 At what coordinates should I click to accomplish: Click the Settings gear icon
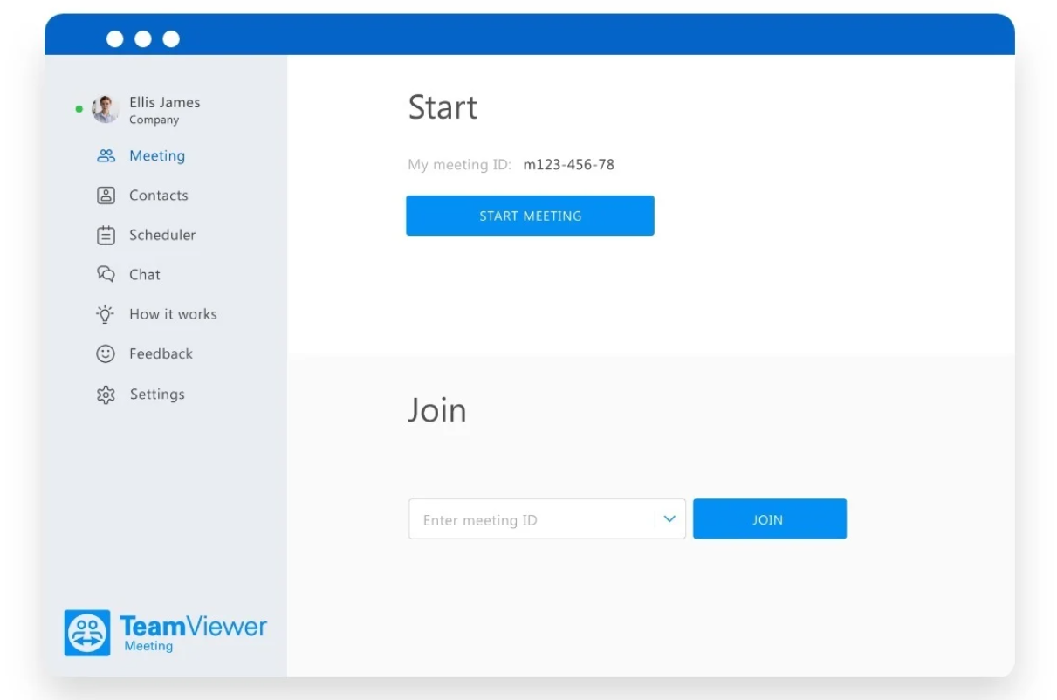tap(106, 395)
